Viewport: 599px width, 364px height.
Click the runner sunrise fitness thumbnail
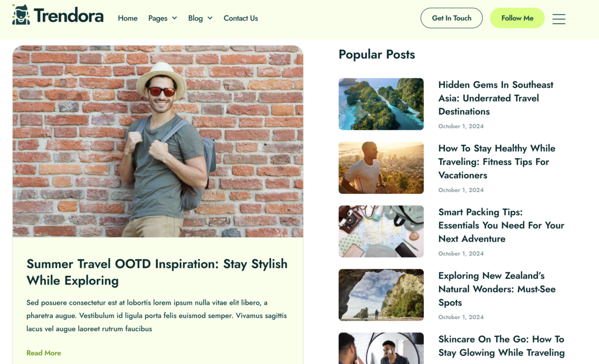click(x=381, y=167)
